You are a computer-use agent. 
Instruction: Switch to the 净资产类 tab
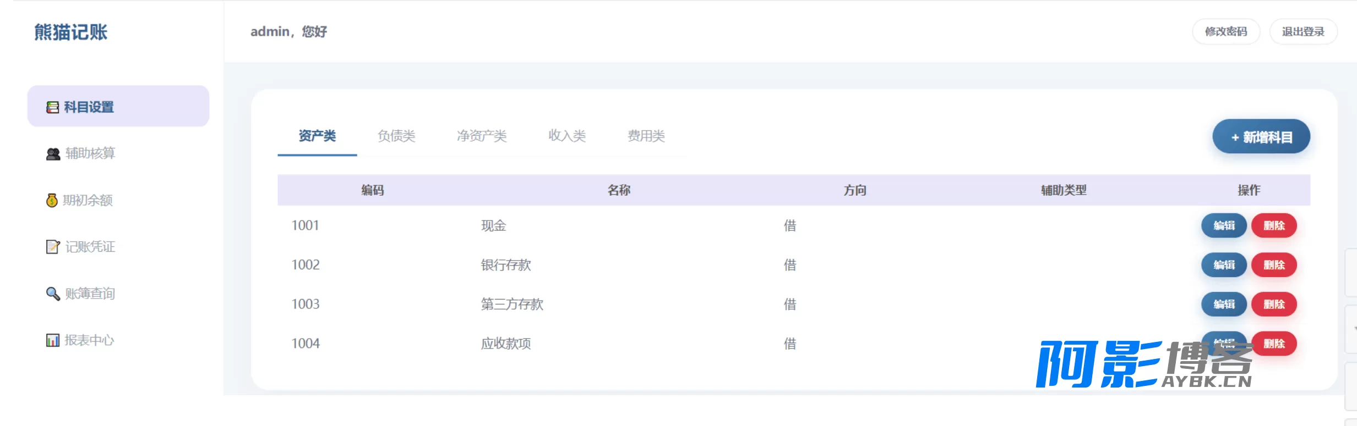click(482, 136)
